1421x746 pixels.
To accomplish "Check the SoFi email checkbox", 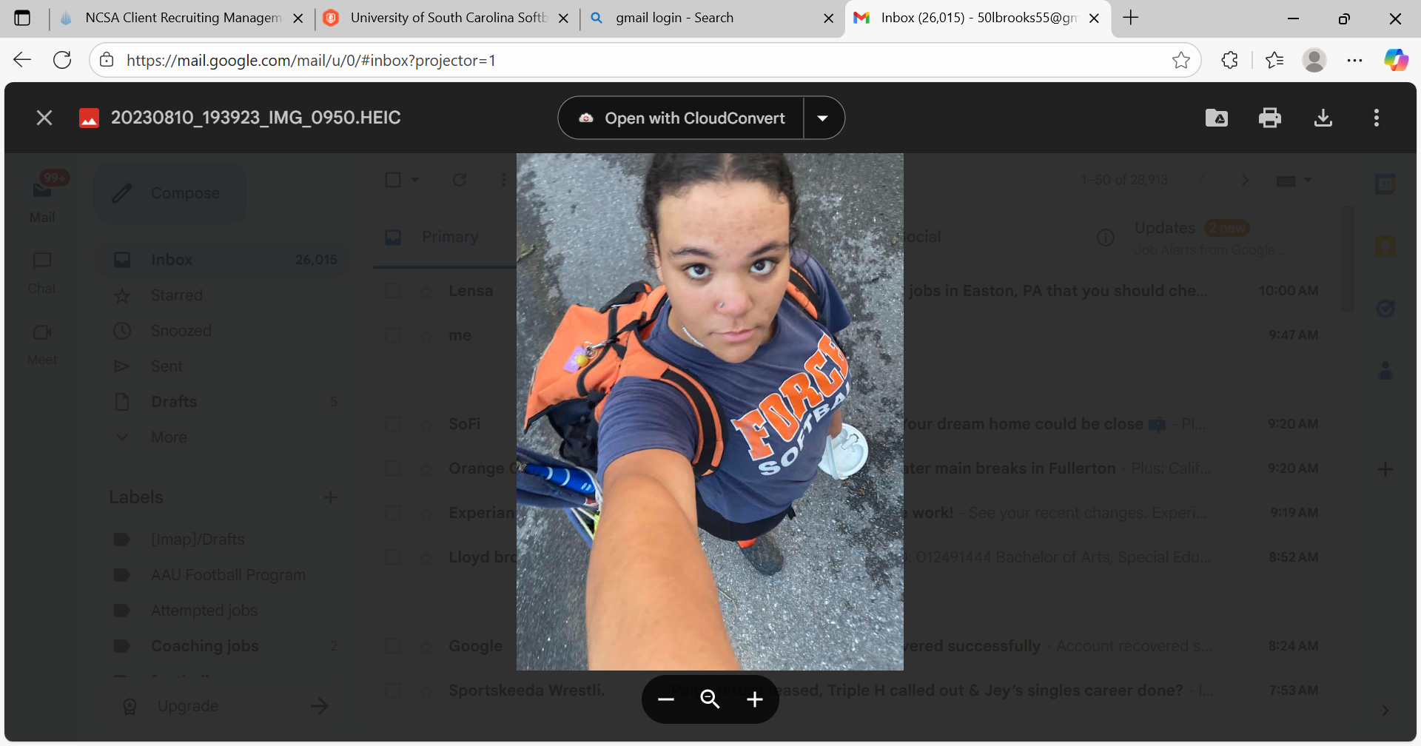I will [x=393, y=424].
